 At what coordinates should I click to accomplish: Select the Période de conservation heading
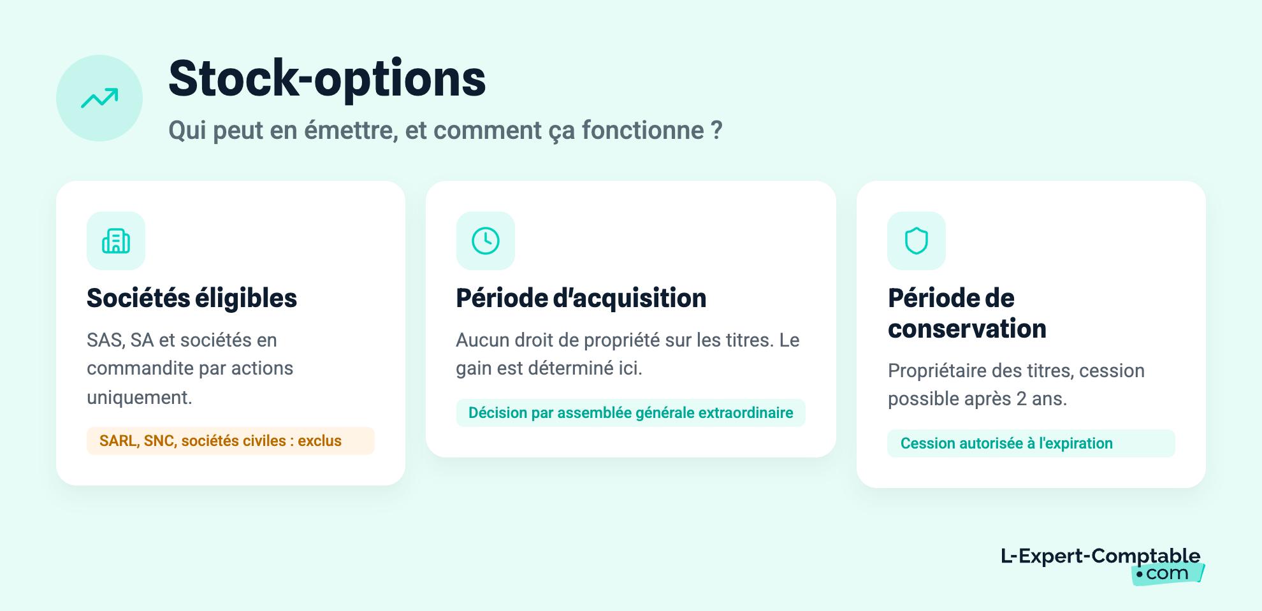(x=967, y=313)
